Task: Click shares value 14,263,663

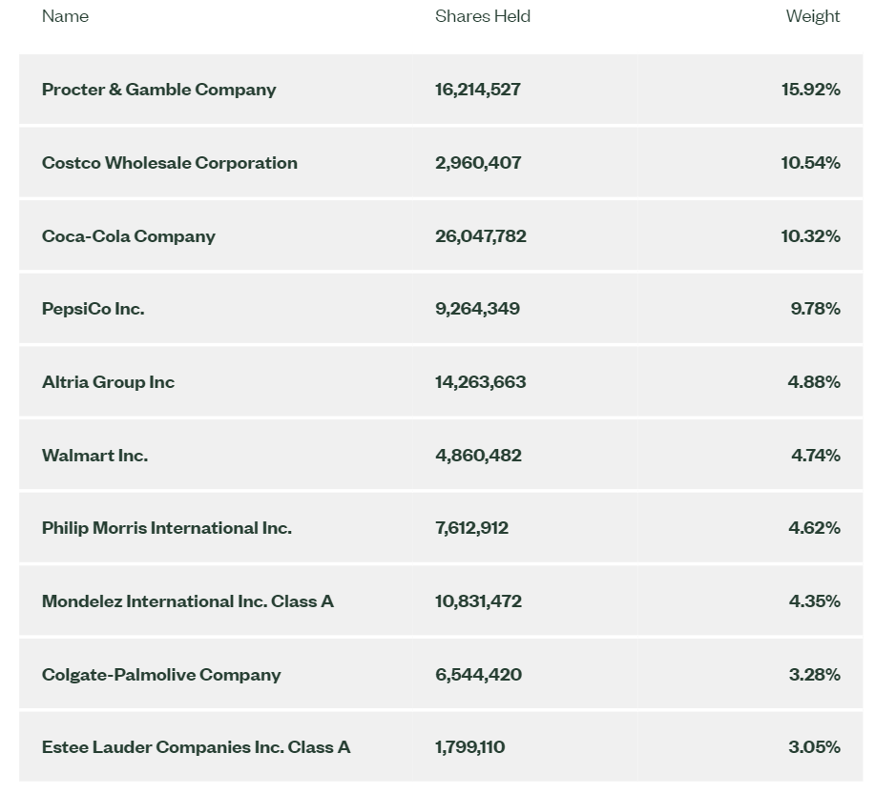Action: tap(481, 382)
